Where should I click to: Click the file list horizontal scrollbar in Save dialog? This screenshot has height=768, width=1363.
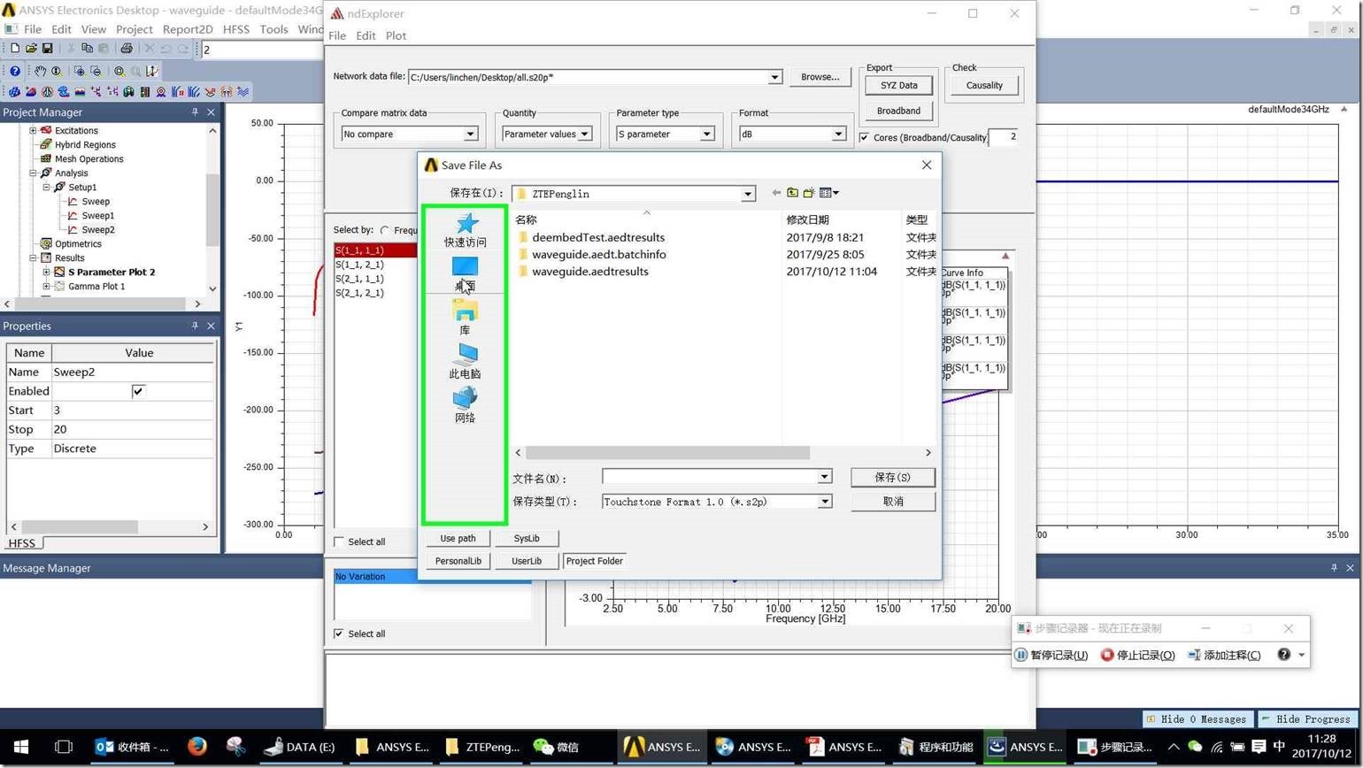pyautogui.click(x=668, y=452)
